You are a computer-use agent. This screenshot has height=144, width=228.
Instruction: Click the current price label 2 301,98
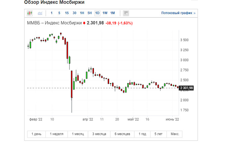186,88
